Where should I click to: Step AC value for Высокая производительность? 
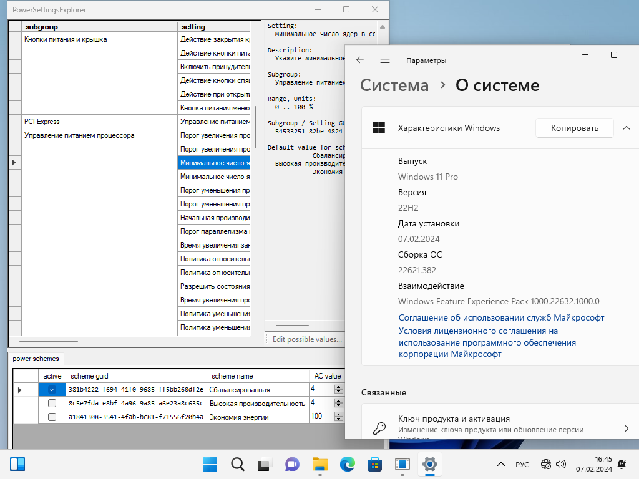[338, 404]
